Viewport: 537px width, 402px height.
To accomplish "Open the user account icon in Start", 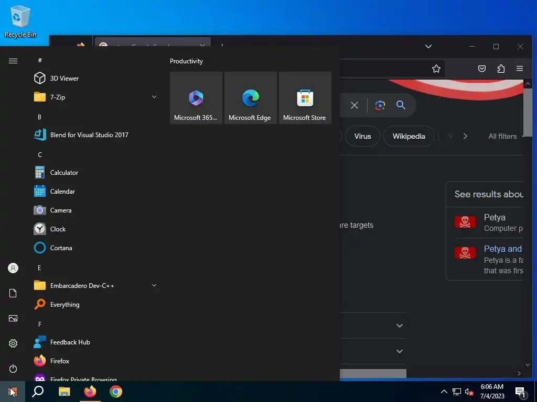I will click(13, 268).
